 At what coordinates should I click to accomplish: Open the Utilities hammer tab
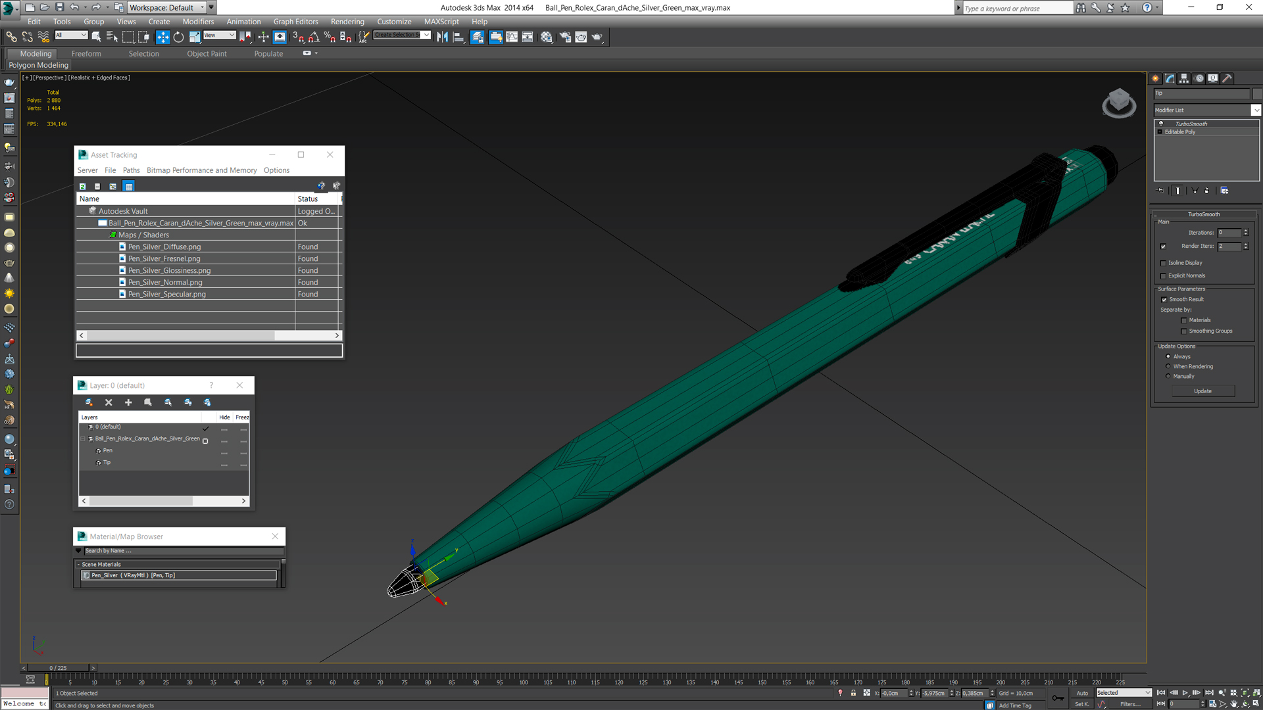(1227, 78)
